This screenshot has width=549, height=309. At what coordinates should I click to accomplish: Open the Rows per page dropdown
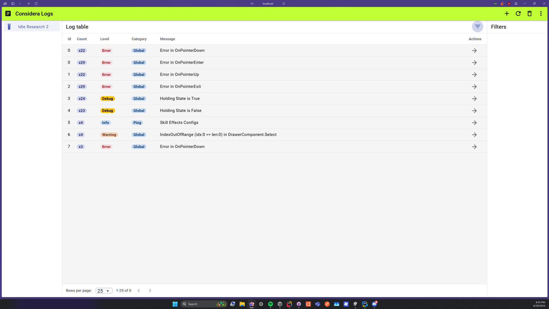pyautogui.click(x=104, y=291)
